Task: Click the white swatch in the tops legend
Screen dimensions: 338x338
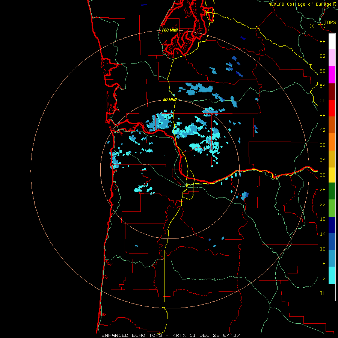Action: click(x=332, y=41)
